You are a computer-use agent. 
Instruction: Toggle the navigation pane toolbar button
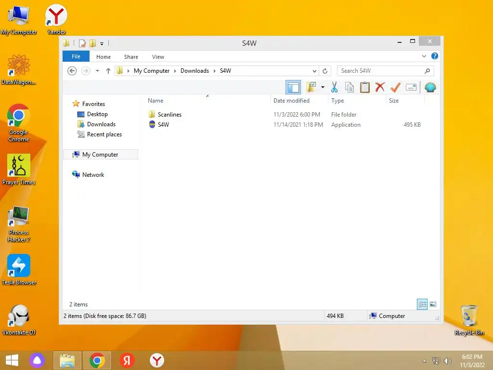coord(293,87)
